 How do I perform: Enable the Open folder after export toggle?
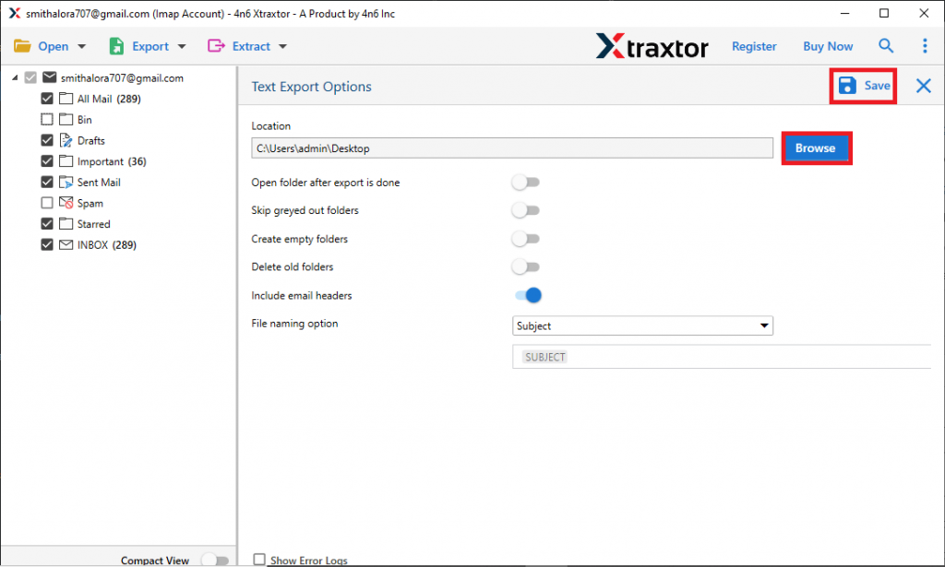[x=526, y=183]
